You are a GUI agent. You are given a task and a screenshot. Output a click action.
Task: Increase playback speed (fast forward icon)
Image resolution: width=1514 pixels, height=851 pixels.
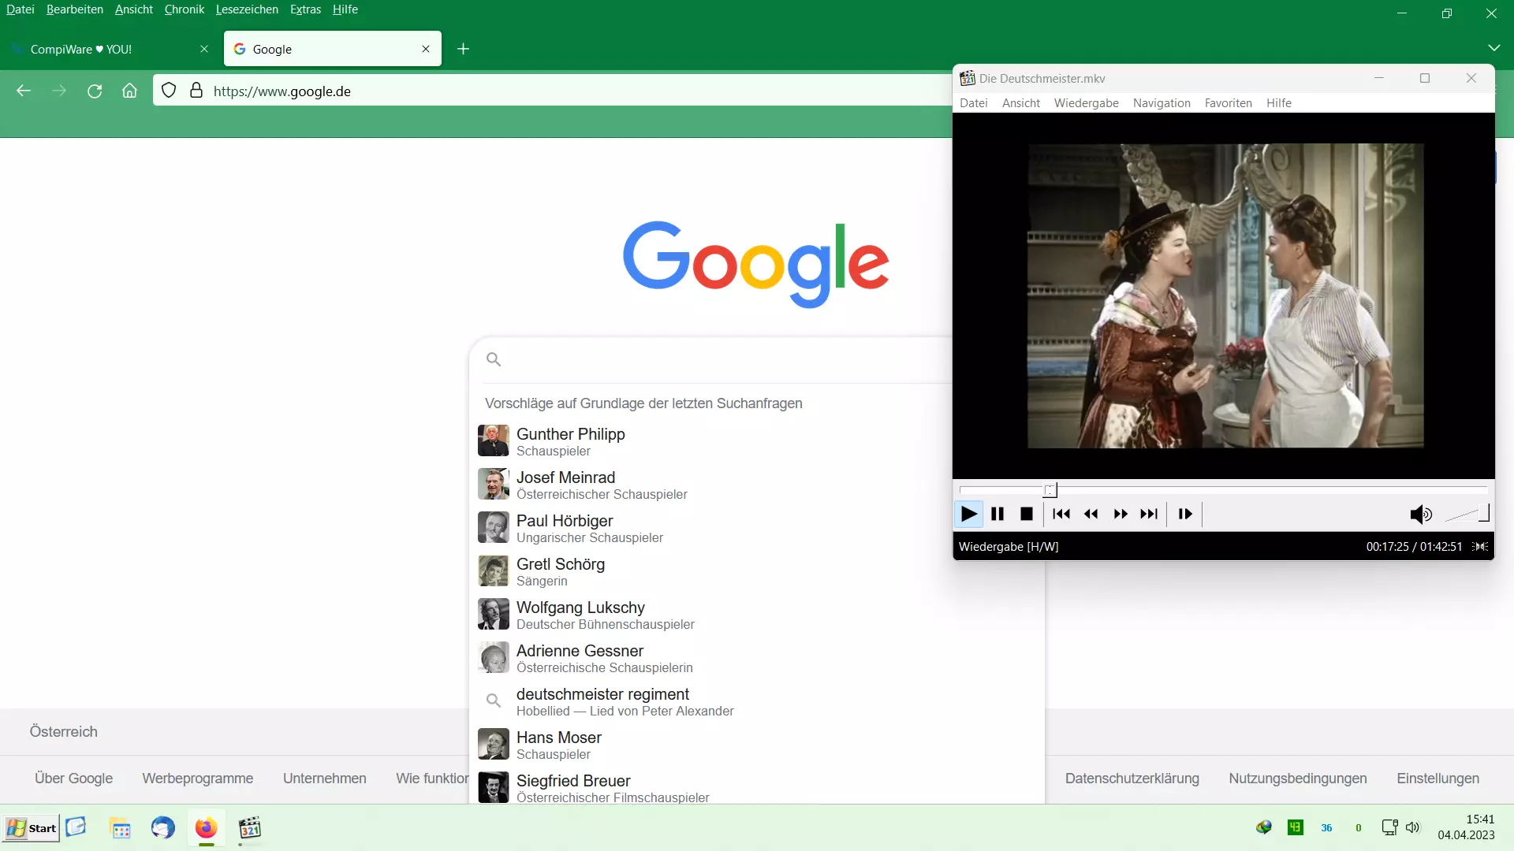tap(1121, 514)
